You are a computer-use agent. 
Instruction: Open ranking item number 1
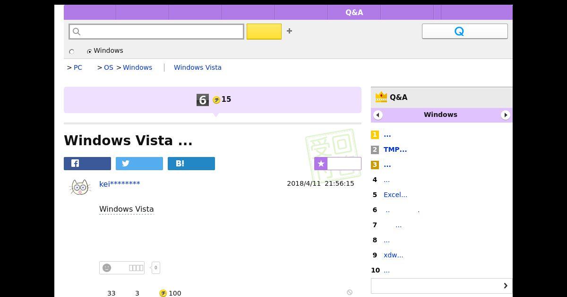click(x=387, y=135)
